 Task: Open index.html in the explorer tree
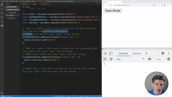(12, 13)
